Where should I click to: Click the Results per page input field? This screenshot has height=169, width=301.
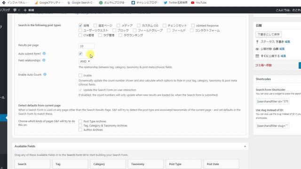(87, 46)
